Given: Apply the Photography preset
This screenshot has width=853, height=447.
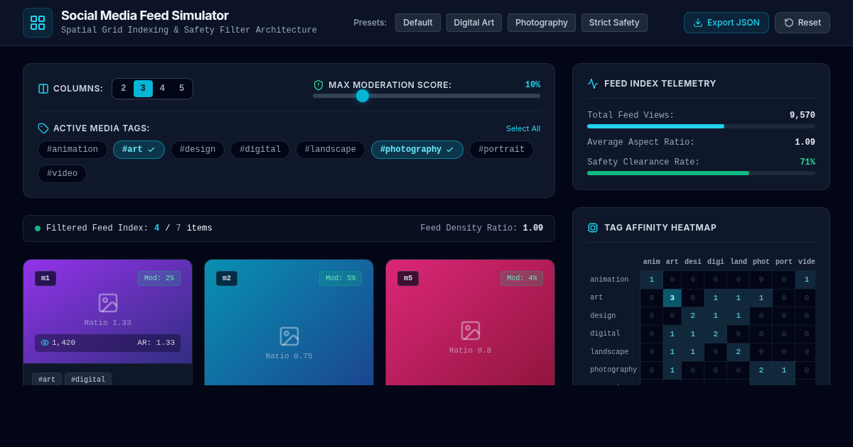Looking at the screenshot, I should [x=542, y=23].
